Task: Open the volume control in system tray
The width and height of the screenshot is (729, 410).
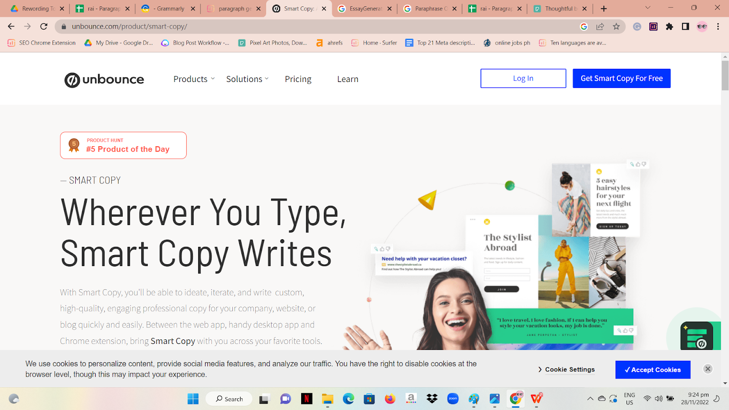Action: [658, 399]
